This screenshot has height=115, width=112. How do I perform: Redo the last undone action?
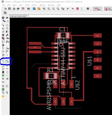(x=73, y=9)
